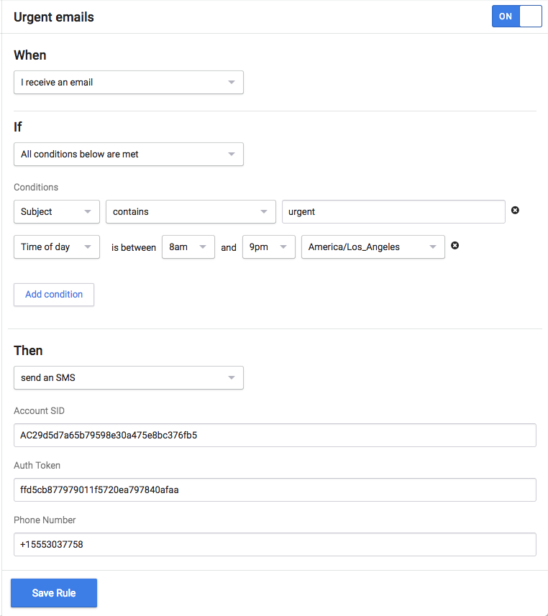Screen dimensions: 548x616
Task: Click the 'Auth Token' label
Action: [x=37, y=466]
